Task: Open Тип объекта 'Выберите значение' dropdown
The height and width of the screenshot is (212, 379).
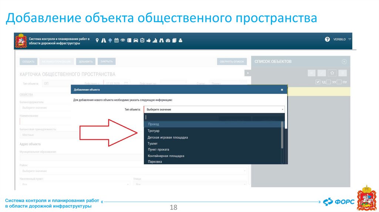Action: [x=214, y=109]
